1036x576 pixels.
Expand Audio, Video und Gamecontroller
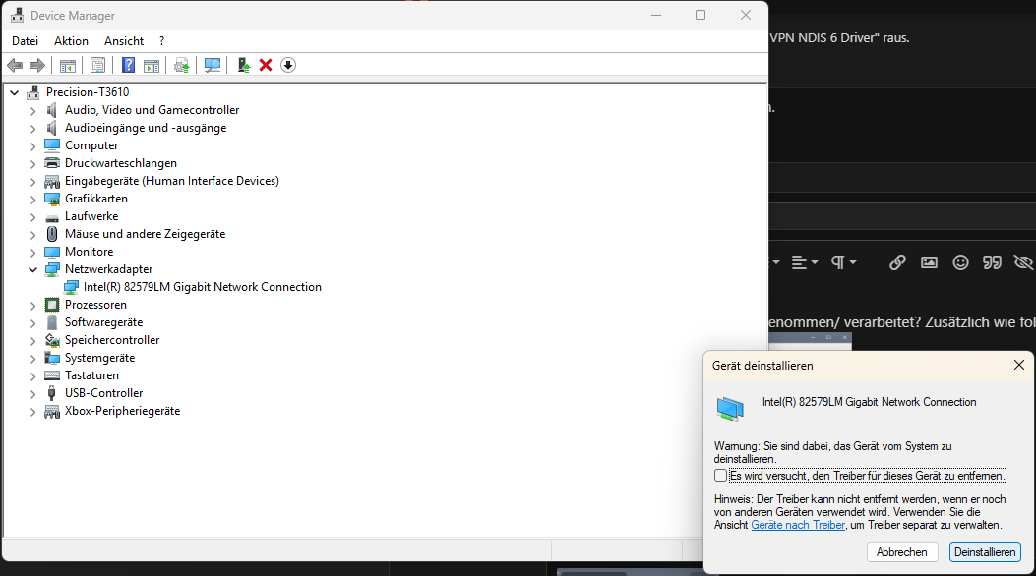coord(33,111)
